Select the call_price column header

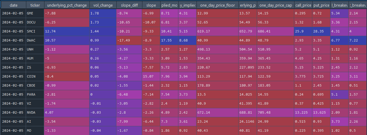303,5
